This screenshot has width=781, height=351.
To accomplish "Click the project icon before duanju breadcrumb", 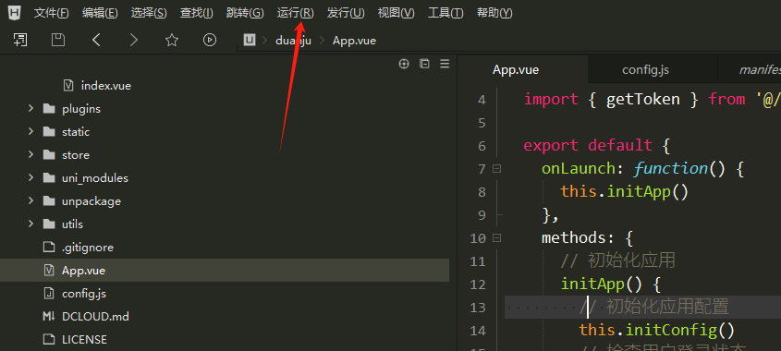I will (250, 40).
